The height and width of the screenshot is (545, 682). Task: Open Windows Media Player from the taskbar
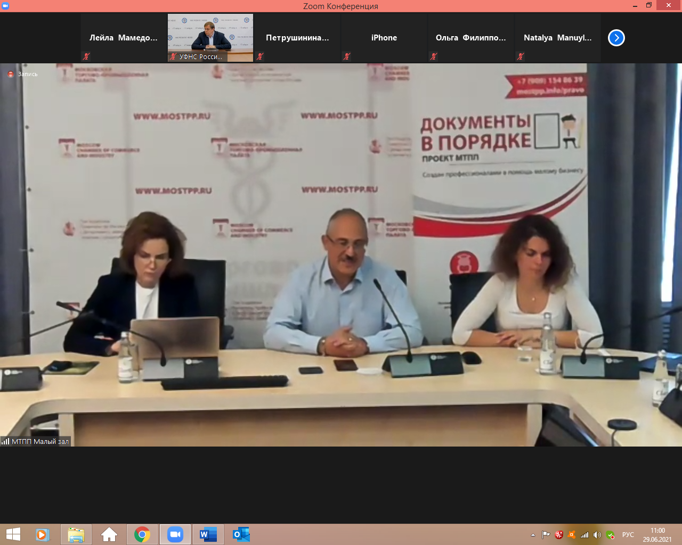coord(43,534)
